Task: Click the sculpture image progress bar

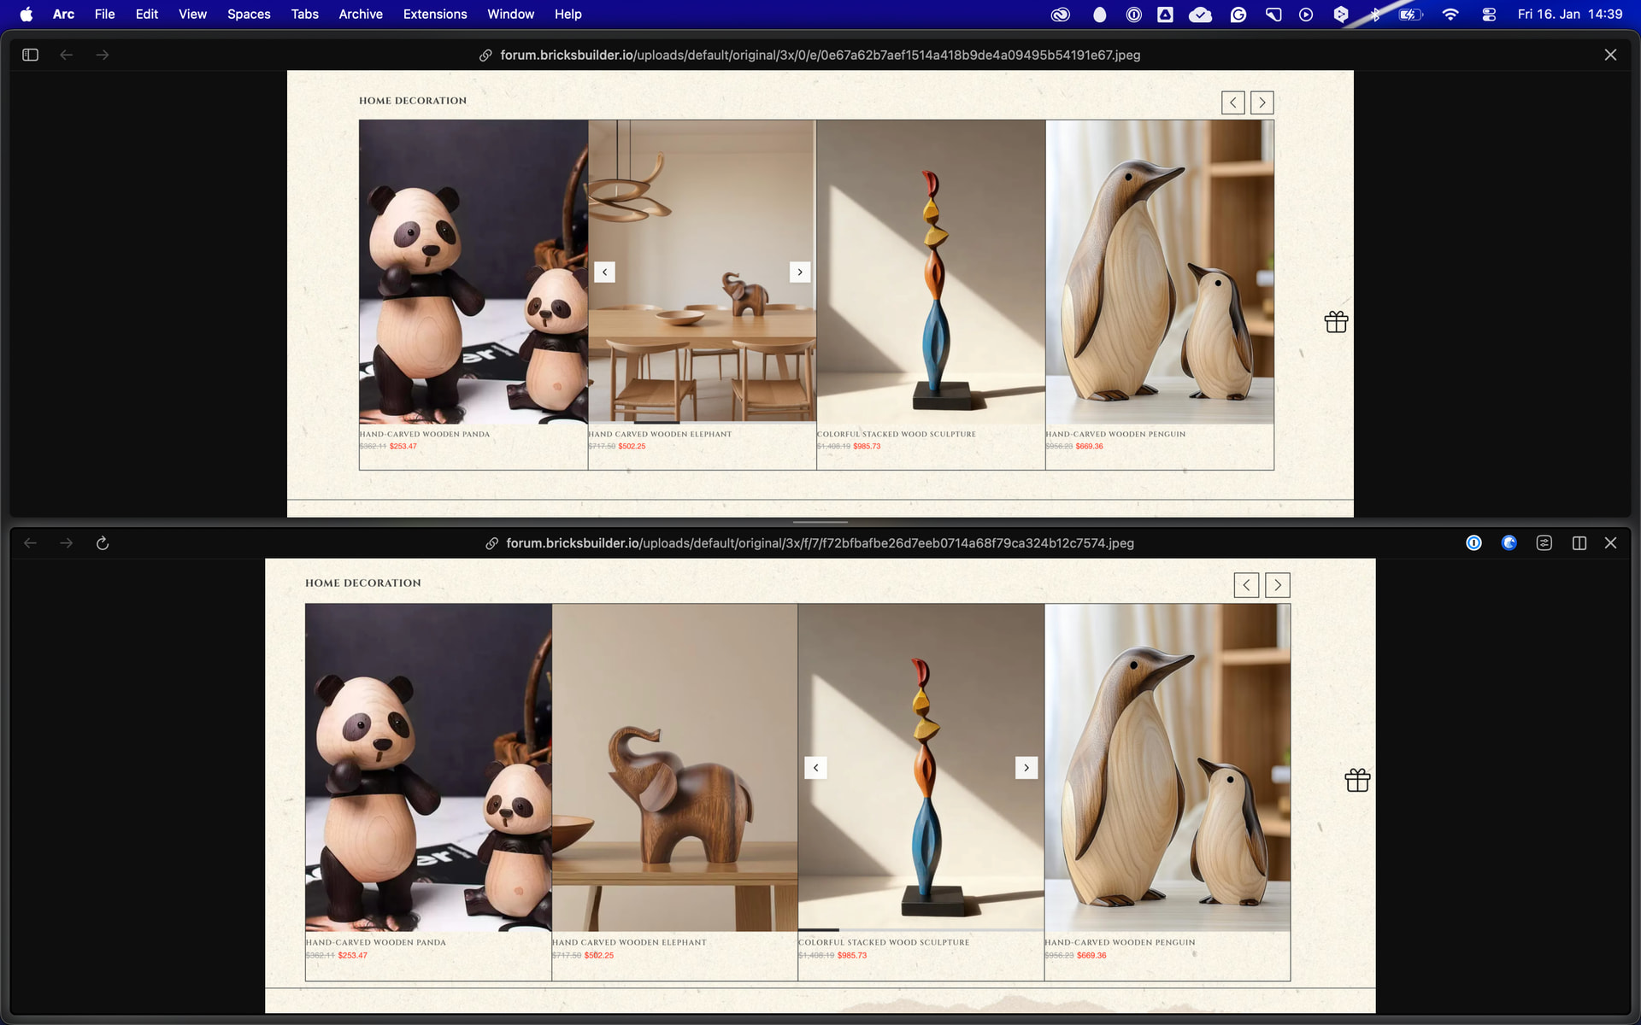Action: tap(920, 929)
